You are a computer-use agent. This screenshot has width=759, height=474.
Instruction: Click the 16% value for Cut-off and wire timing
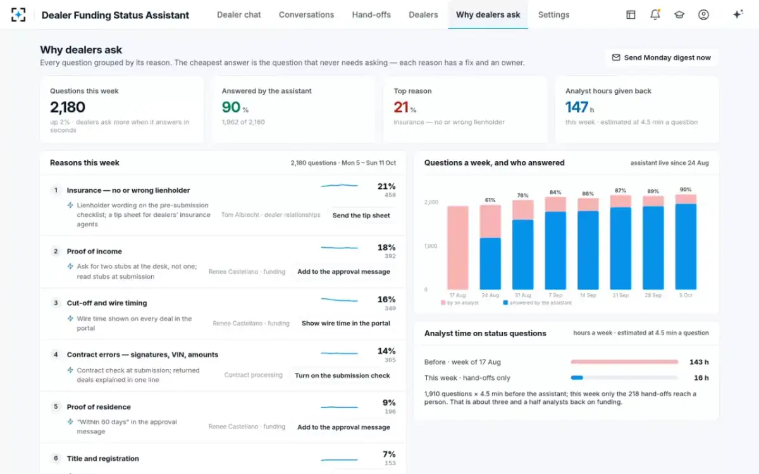pyautogui.click(x=386, y=300)
